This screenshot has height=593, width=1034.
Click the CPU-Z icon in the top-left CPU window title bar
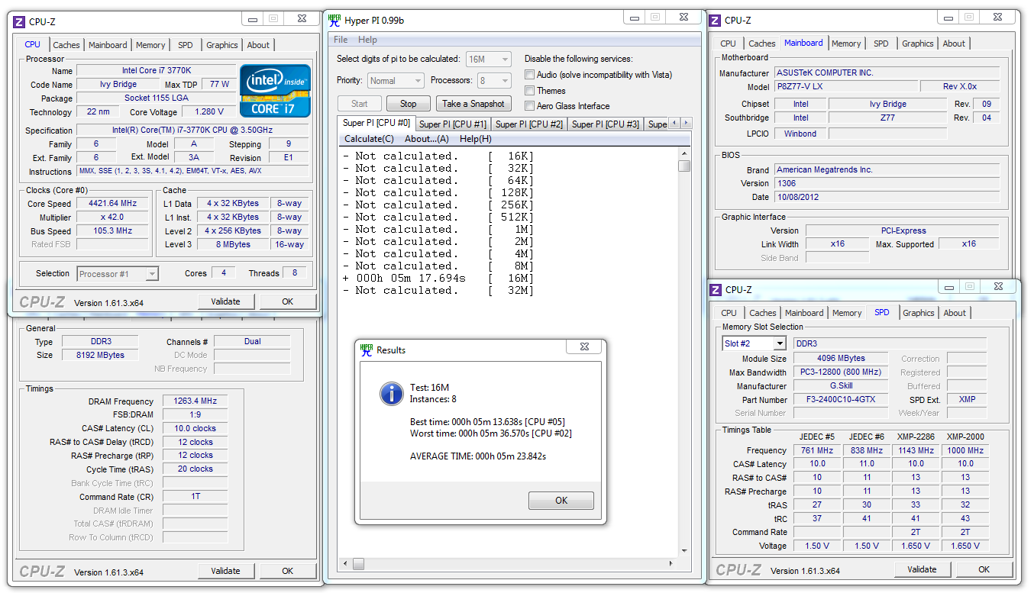20,22
